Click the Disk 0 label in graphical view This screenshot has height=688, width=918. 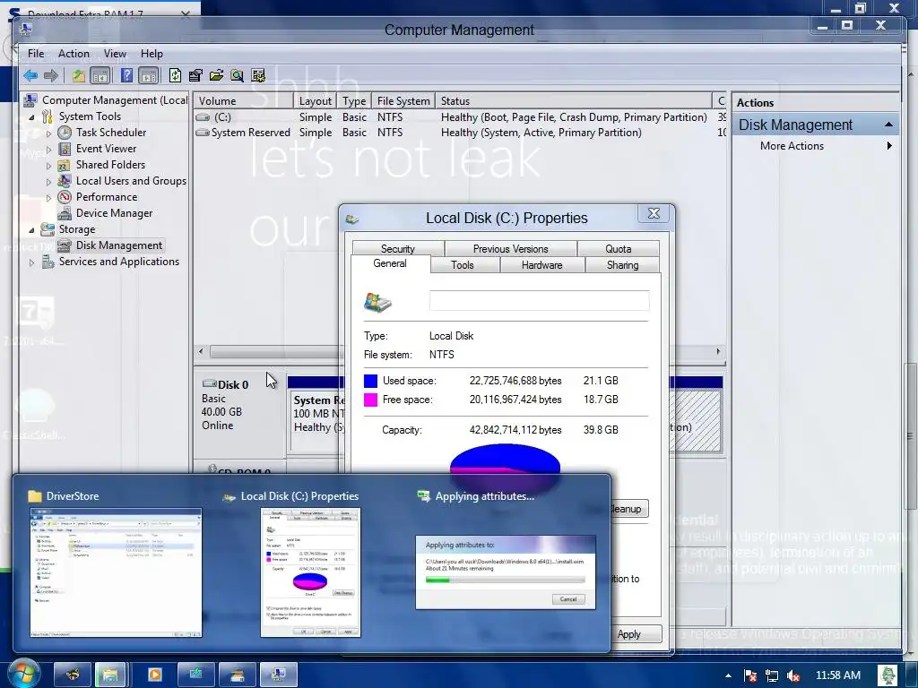tap(232, 385)
